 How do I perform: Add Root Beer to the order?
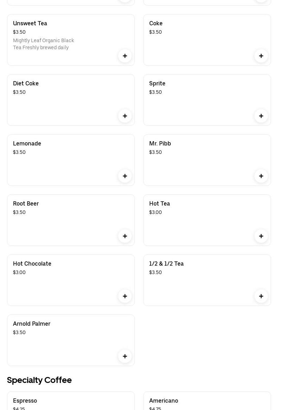point(125,236)
